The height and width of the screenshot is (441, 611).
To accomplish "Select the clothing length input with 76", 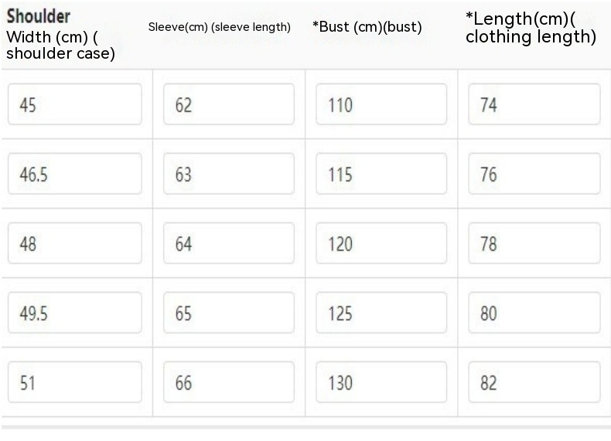I will click(x=534, y=174).
